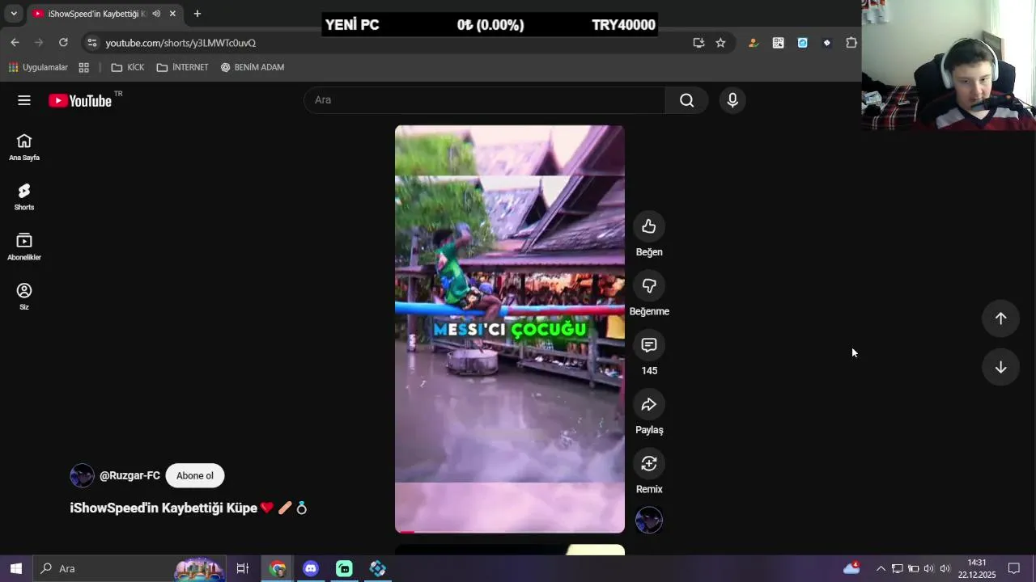Viewport: 1036px width, 582px height.
Task: Expand the İNTERNET bookmarks folder
Action: (x=182, y=67)
